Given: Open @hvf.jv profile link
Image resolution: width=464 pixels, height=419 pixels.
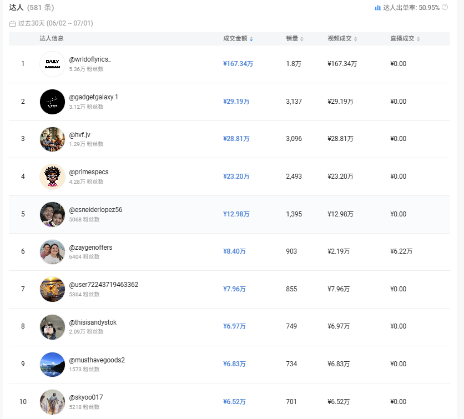Looking at the screenshot, I should (x=79, y=135).
